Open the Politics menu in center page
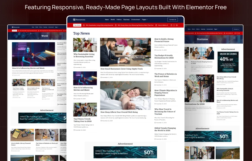 point(119,20)
